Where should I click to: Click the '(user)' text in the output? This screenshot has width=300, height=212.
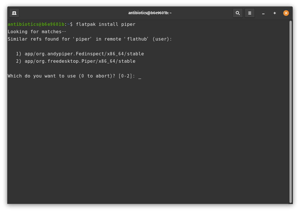162,39
